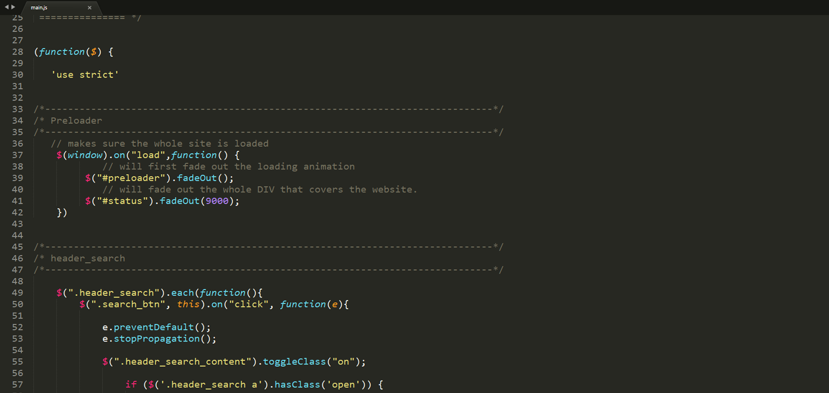The height and width of the screenshot is (393, 829).
Task: Click the hasClass method on line 57
Action: point(297,384)
